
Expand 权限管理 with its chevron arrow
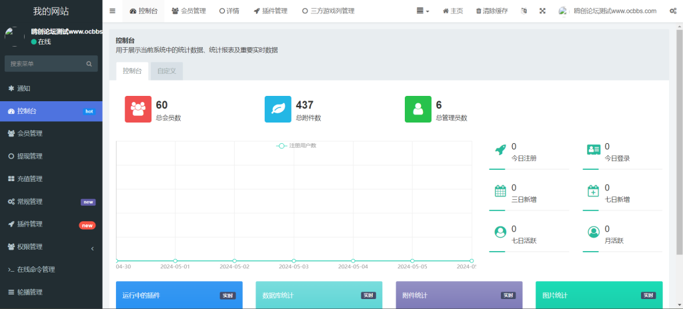tap(92, 248)
